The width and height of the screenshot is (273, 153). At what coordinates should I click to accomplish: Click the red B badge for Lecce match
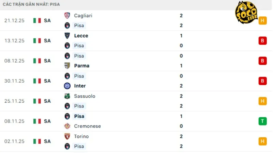tap(262, 41)
